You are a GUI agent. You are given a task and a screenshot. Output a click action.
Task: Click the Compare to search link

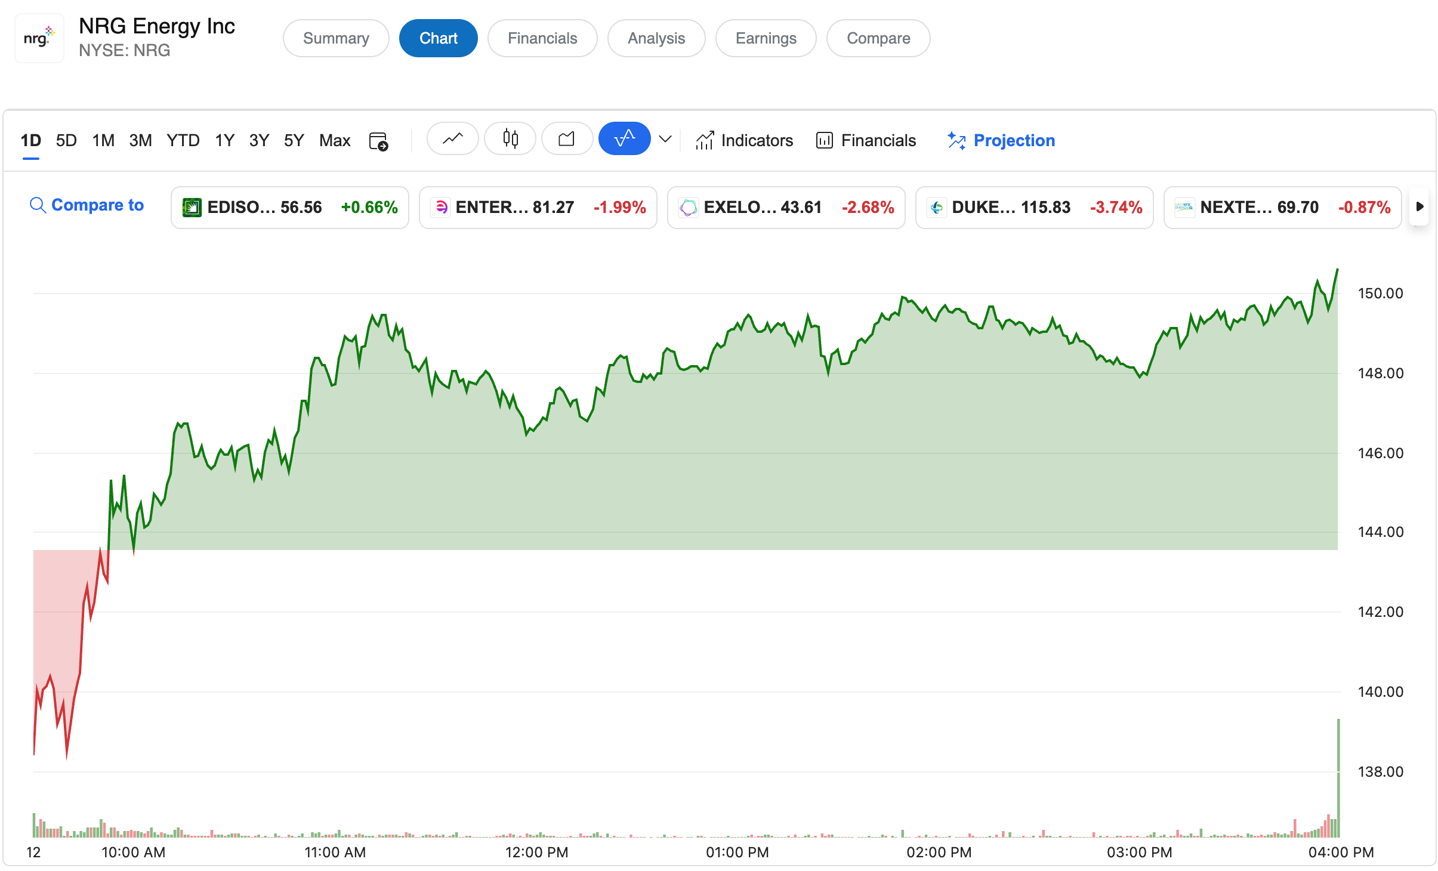87,205
